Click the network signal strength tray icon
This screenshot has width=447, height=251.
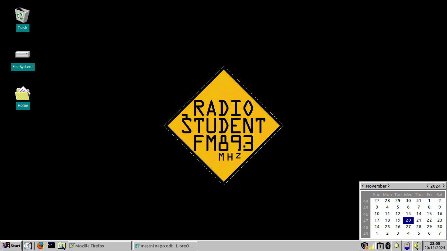pyautogui.click(x=372, y=246)
